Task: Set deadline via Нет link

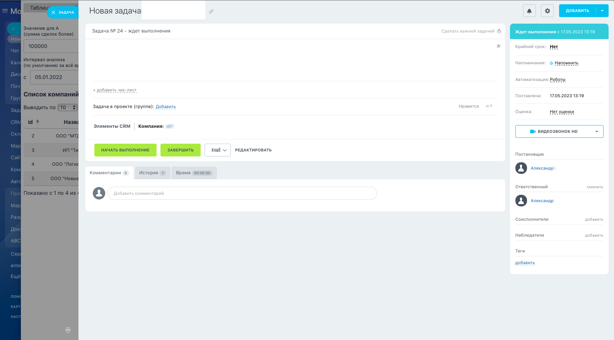Action: coord(554,47)
